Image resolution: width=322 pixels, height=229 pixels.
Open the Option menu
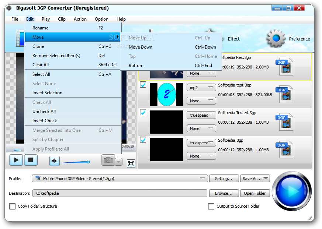[101, 19]
